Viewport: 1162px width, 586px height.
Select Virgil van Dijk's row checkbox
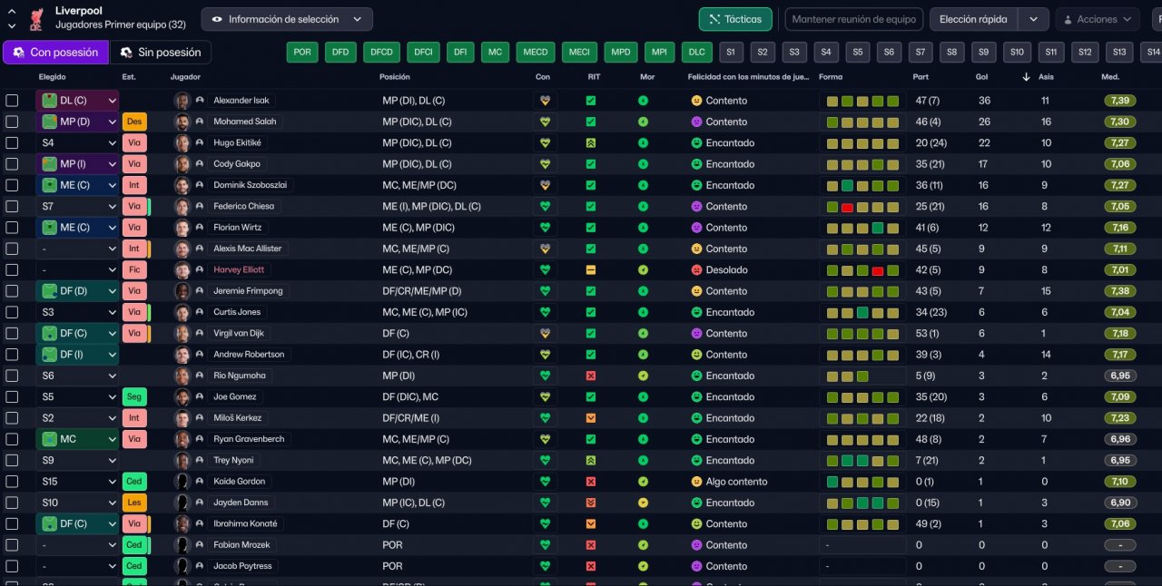[x=12, y=334]
